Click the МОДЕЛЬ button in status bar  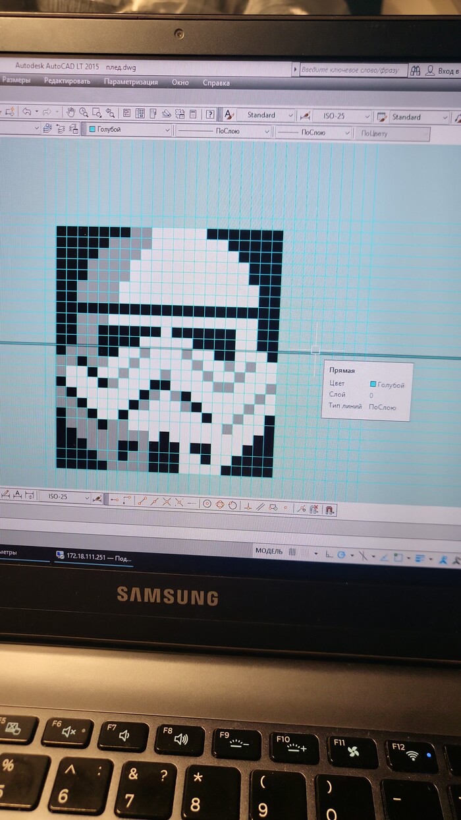tap(269, 551)
